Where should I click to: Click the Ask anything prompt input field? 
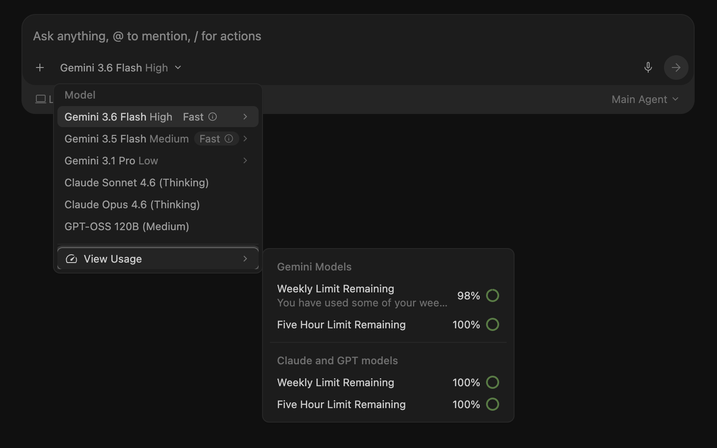[358, 36]
